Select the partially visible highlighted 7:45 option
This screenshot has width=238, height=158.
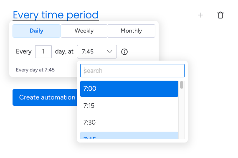coord(129,135)
